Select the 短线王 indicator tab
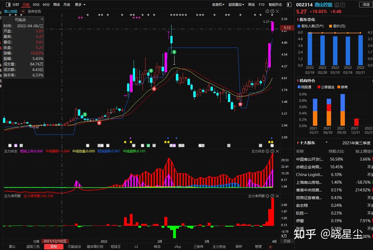The height and width of the screenshot is (250, 373). 116,247
